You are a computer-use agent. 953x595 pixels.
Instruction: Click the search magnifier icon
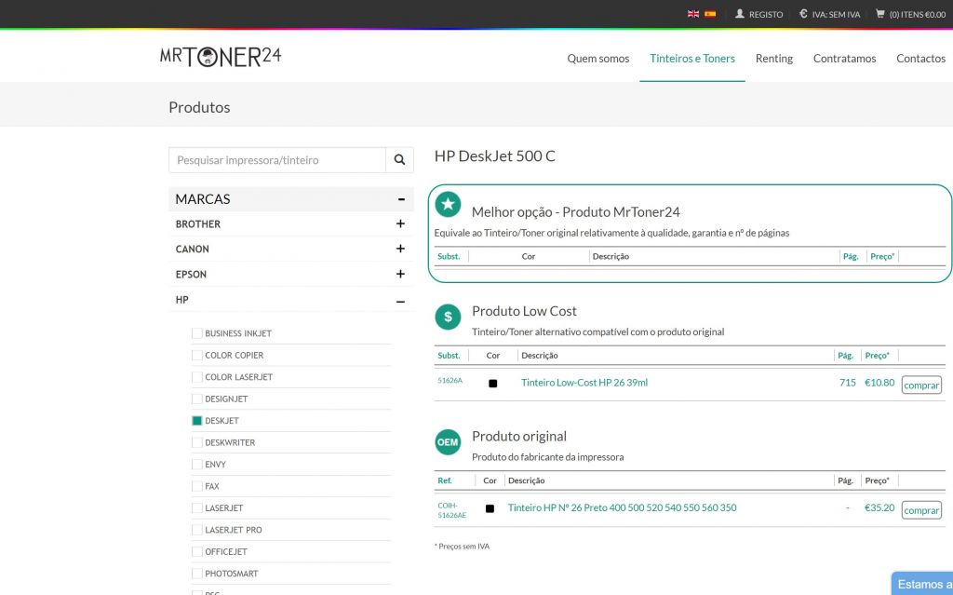(x=399, y=160)
